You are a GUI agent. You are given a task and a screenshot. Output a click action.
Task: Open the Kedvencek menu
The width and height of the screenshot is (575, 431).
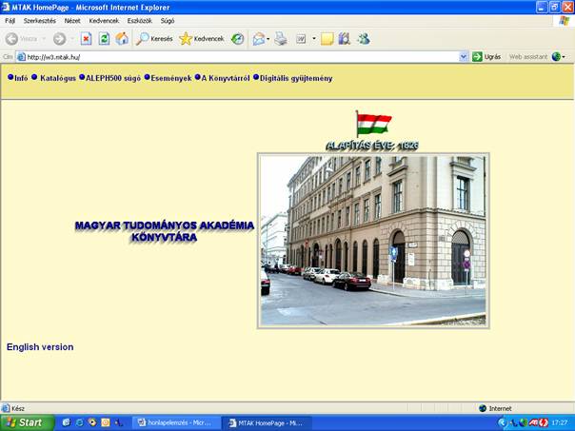tap(104, 21)
